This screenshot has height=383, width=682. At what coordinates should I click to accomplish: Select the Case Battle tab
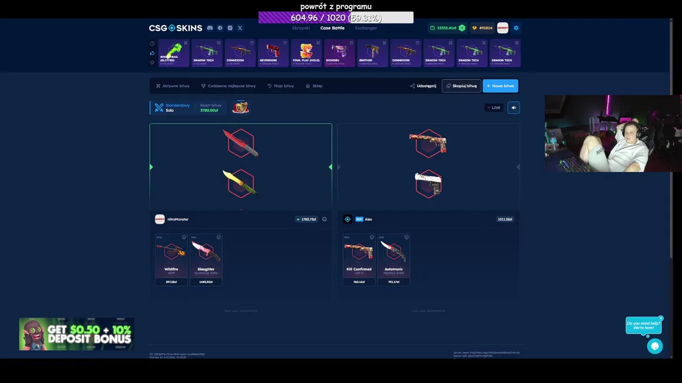click(332, 28)
